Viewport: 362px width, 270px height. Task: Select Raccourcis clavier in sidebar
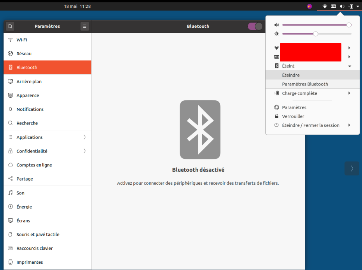[x=47, y=248]
